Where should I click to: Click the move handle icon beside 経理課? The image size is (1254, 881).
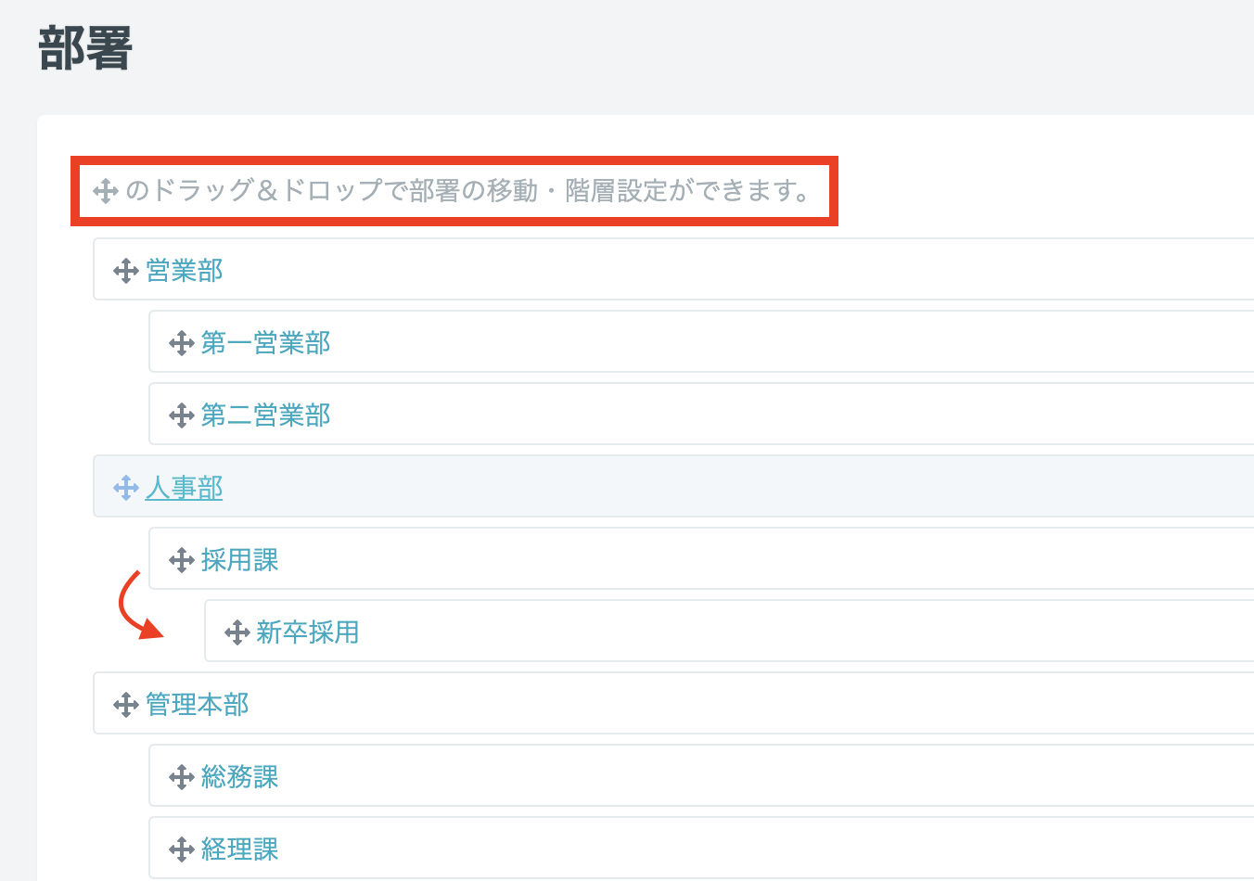tap(182, 849)
